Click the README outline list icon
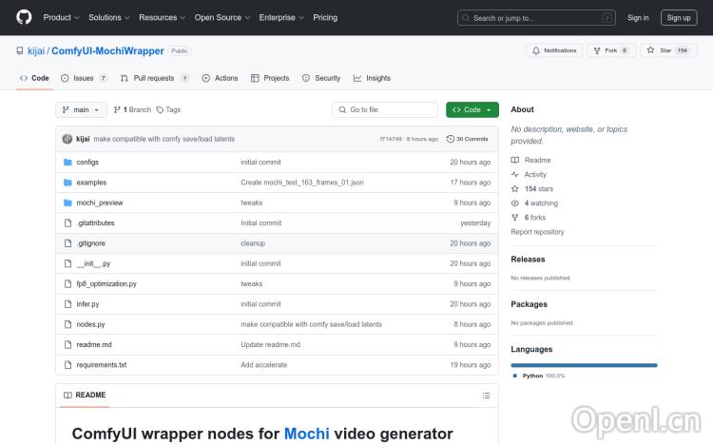The image size is (713, 445). [x=486, y=395]
